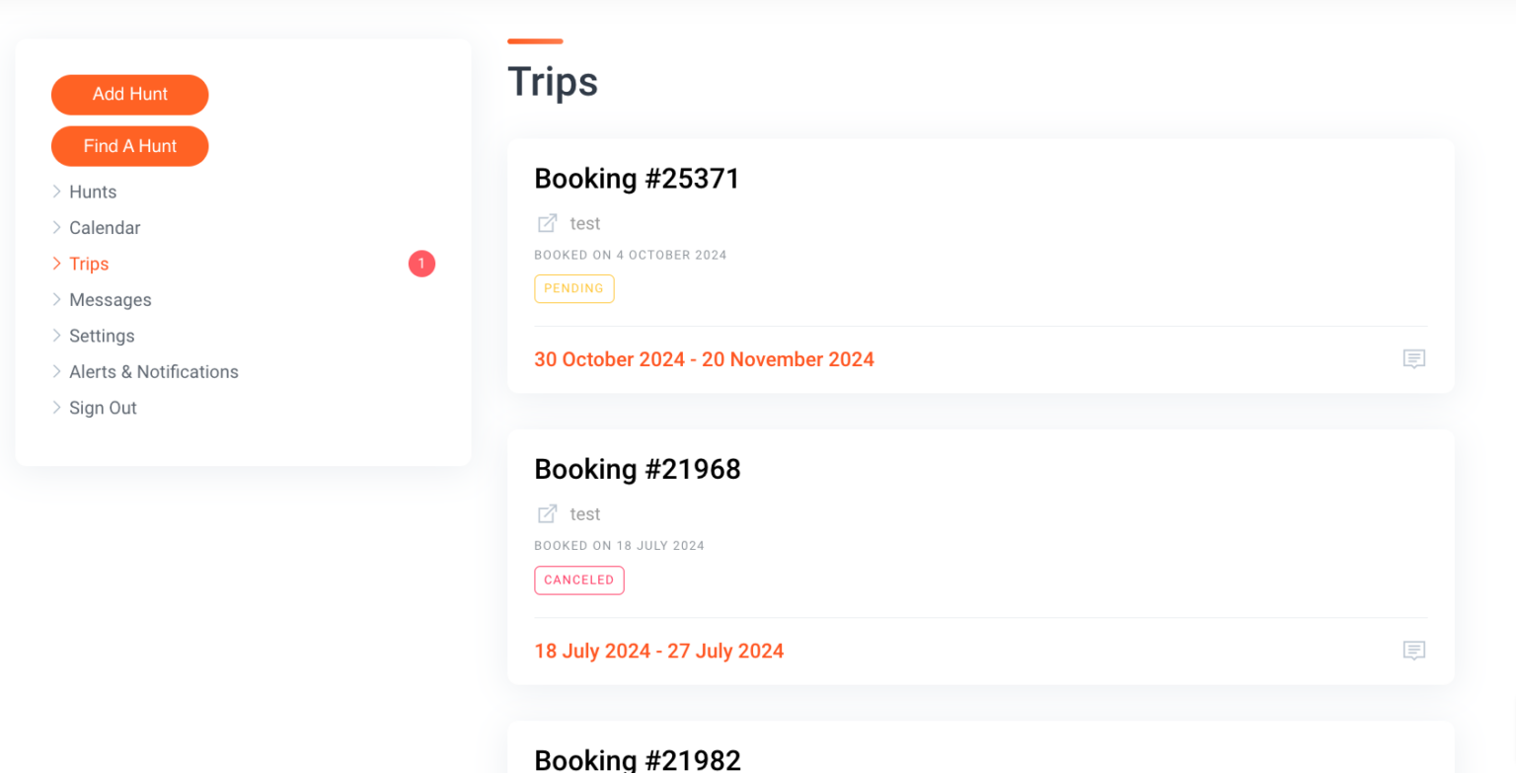Click the Booking #25371 heading
1516x773 pixels.
637,179
